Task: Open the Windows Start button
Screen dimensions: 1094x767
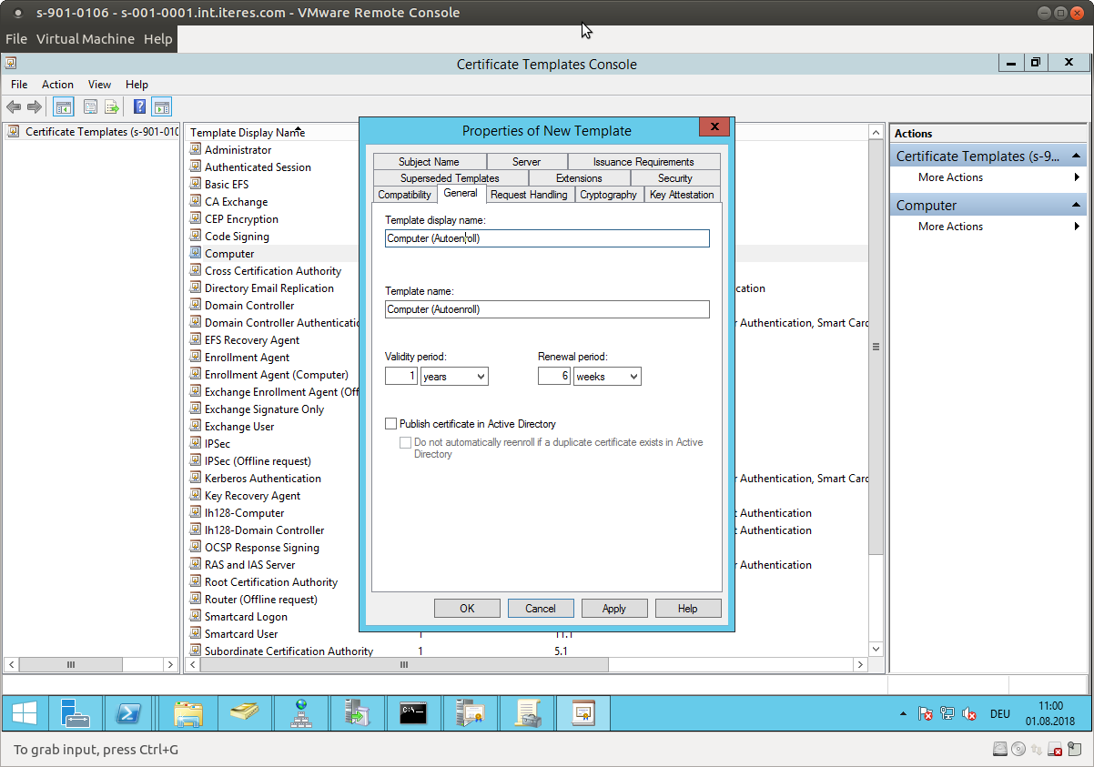Action: coord(25,713)
